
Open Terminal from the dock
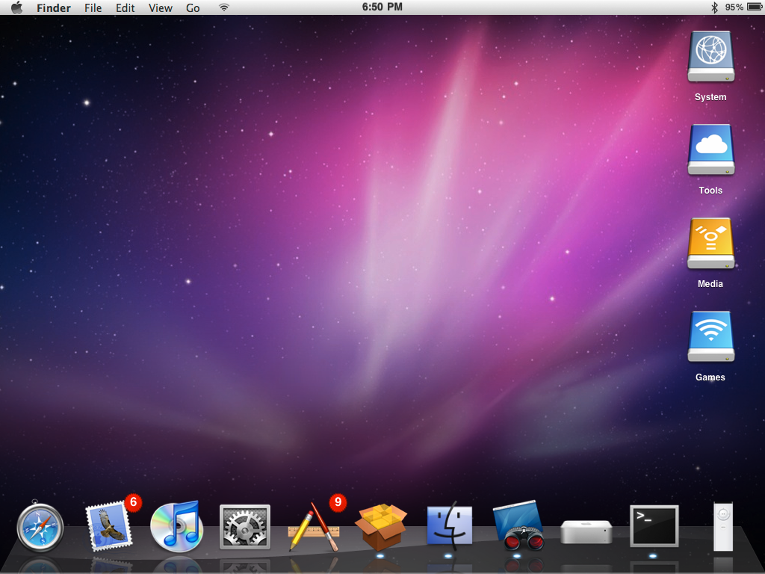click(654, 526)
